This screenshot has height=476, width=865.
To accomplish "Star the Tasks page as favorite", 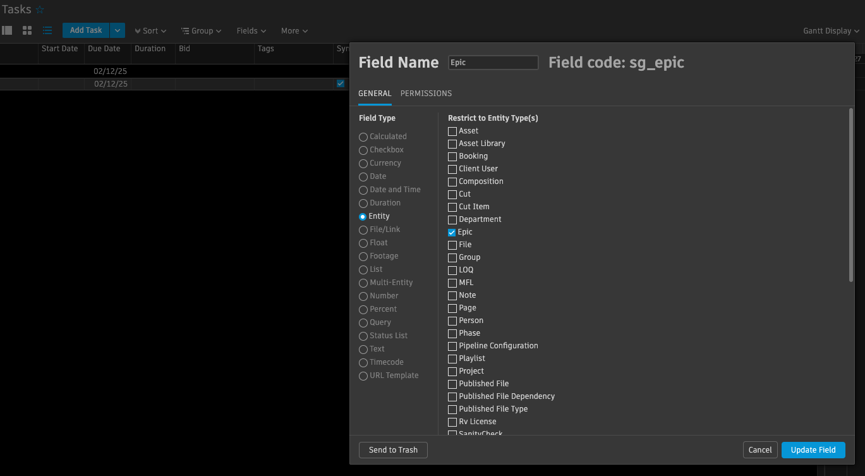I will pyautogui.click(x=40, y=9).
